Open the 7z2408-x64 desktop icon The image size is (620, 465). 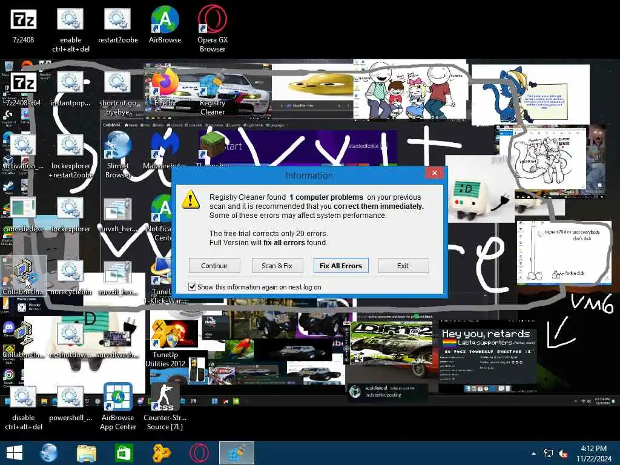point(24,89)
